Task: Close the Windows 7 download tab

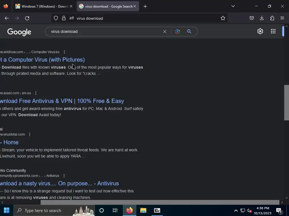Action: point(71,6)
